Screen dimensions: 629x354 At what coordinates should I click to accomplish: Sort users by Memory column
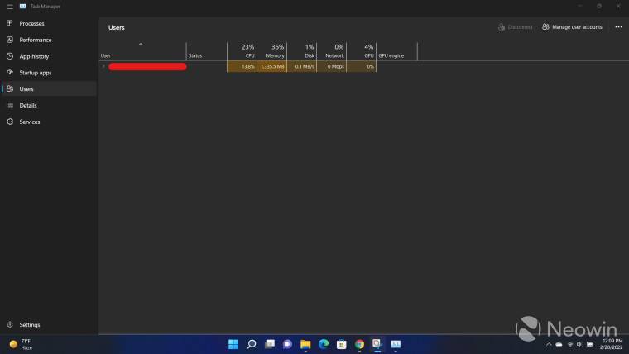coord(273,51)
